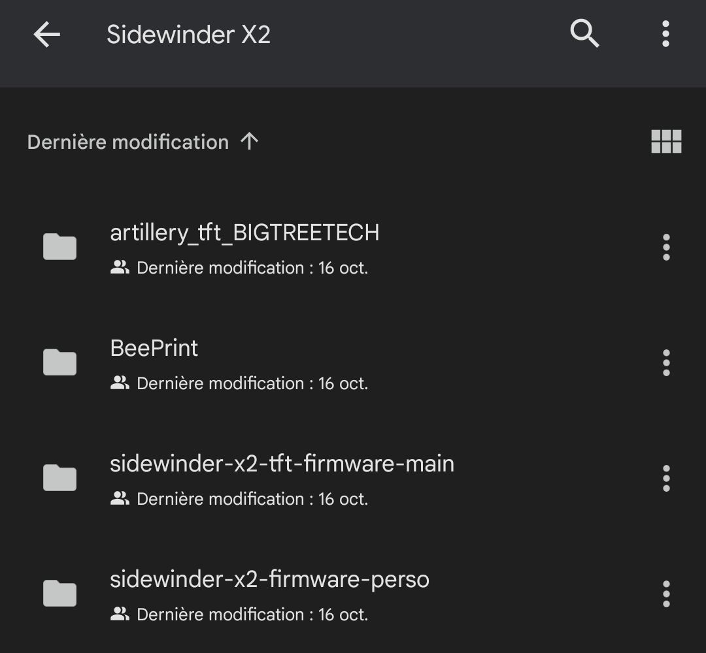The width and height of the screenshot is (706, 653).
Task: Tap the shared icon under artillery_tft_BIGTREETECH
Action: point(120,268)
